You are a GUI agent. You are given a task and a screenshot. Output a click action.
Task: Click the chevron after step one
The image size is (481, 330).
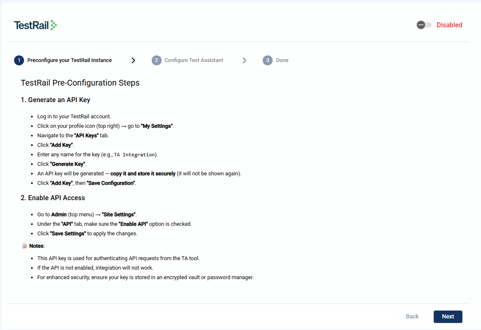133,60
